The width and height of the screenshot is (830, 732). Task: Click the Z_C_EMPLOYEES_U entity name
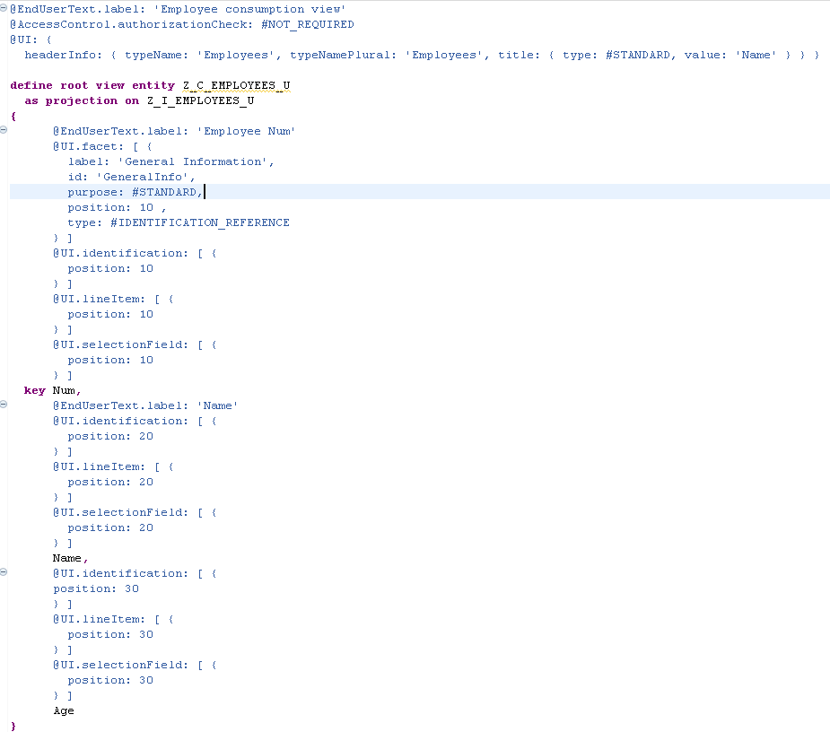237,86
